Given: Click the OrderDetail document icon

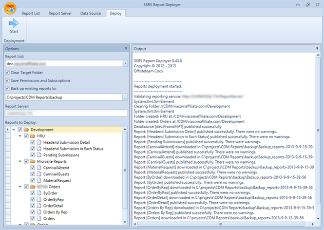Looking at the screenshot, I should point(39,206).
